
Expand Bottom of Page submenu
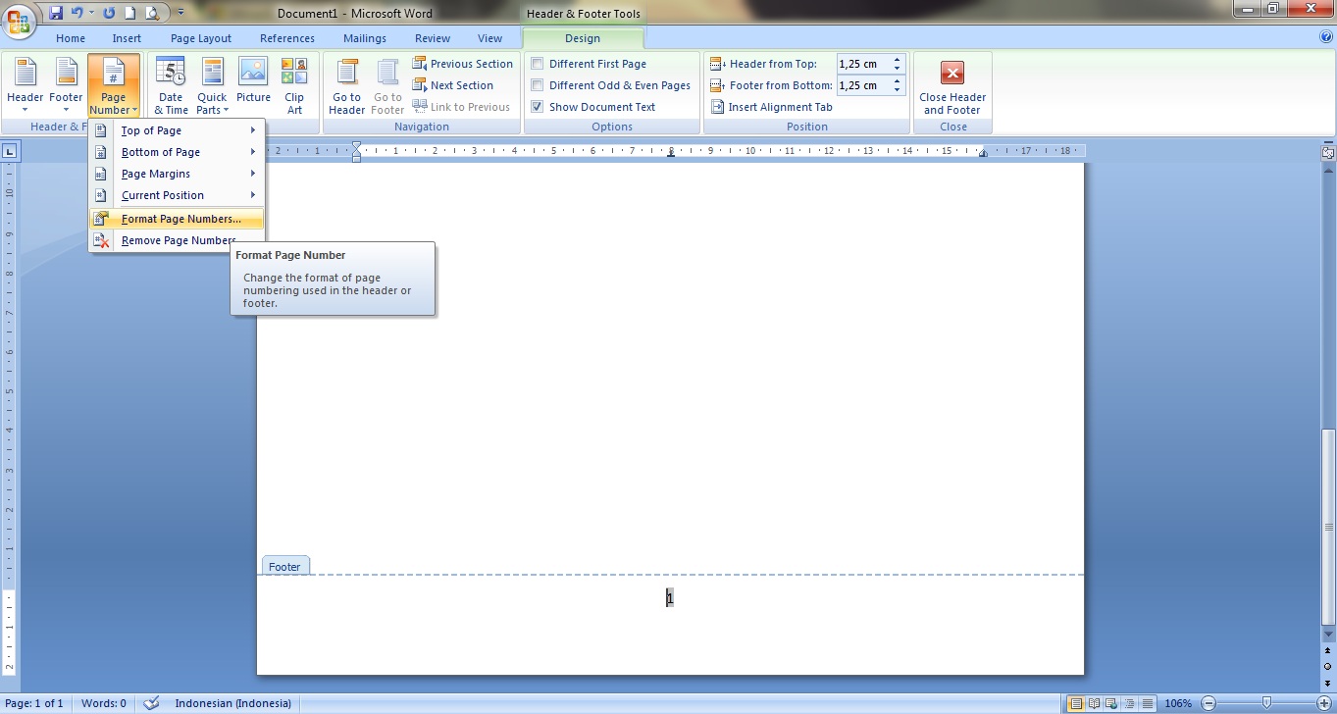click(177, 152)
